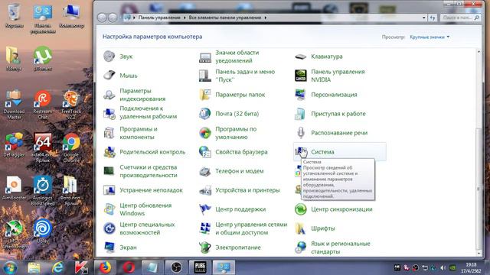Click the Forward navigation button
The height and width of the screenshot is (275, 490).
point(113,18)
